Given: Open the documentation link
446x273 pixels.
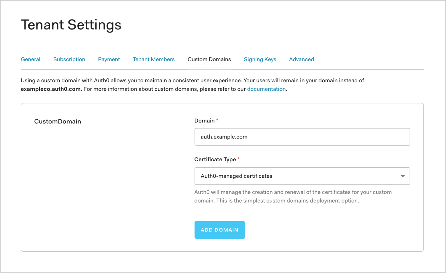Looking at the screenshot, I should tap(266, 89).
